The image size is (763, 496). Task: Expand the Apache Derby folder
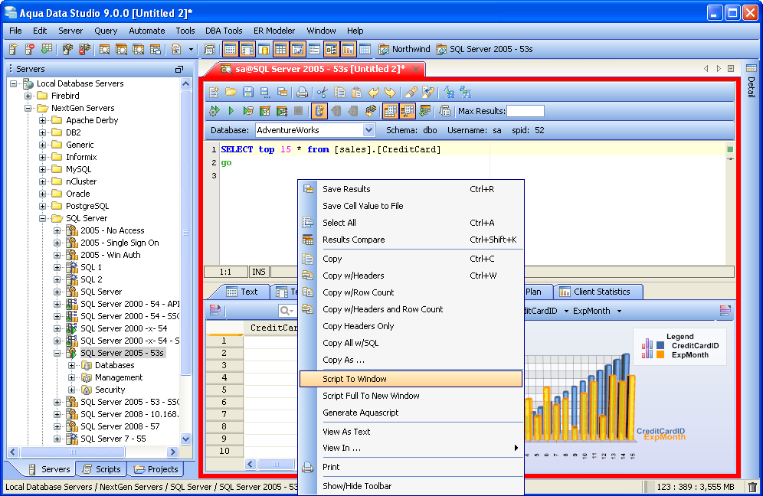point(43,120)
